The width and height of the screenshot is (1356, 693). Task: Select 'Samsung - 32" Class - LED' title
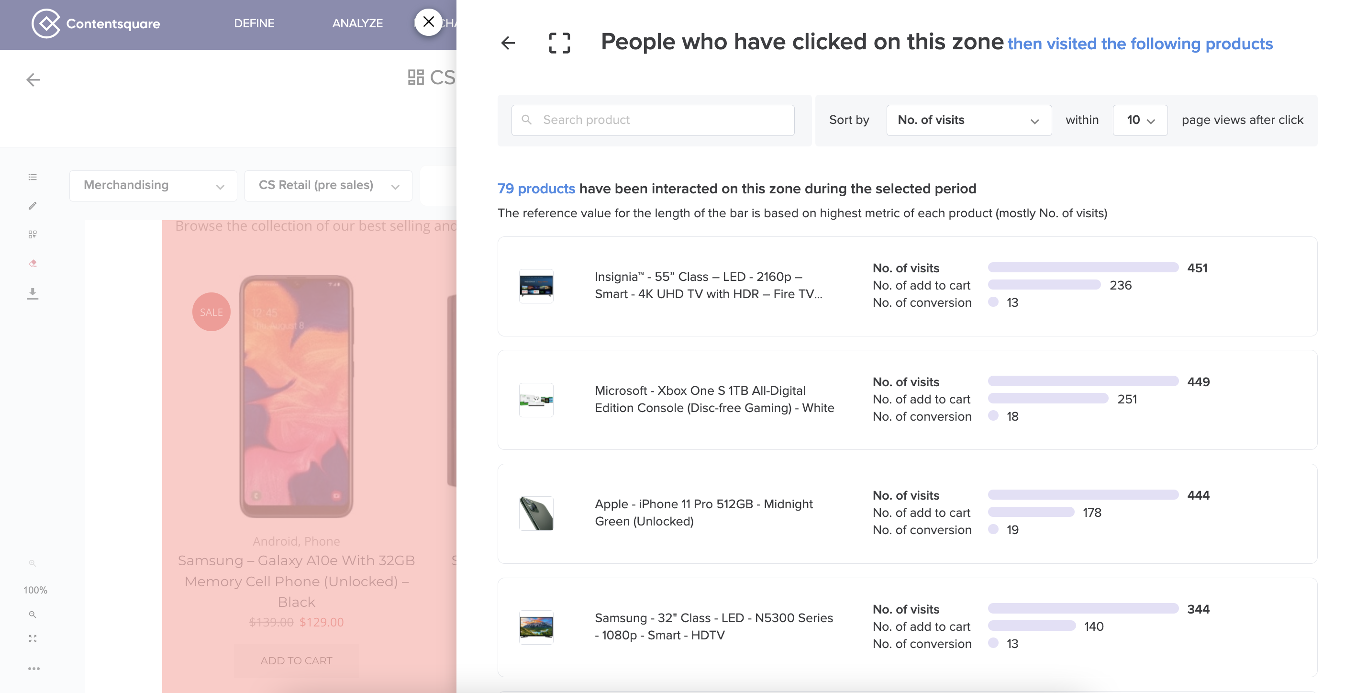tap(714, 626)
